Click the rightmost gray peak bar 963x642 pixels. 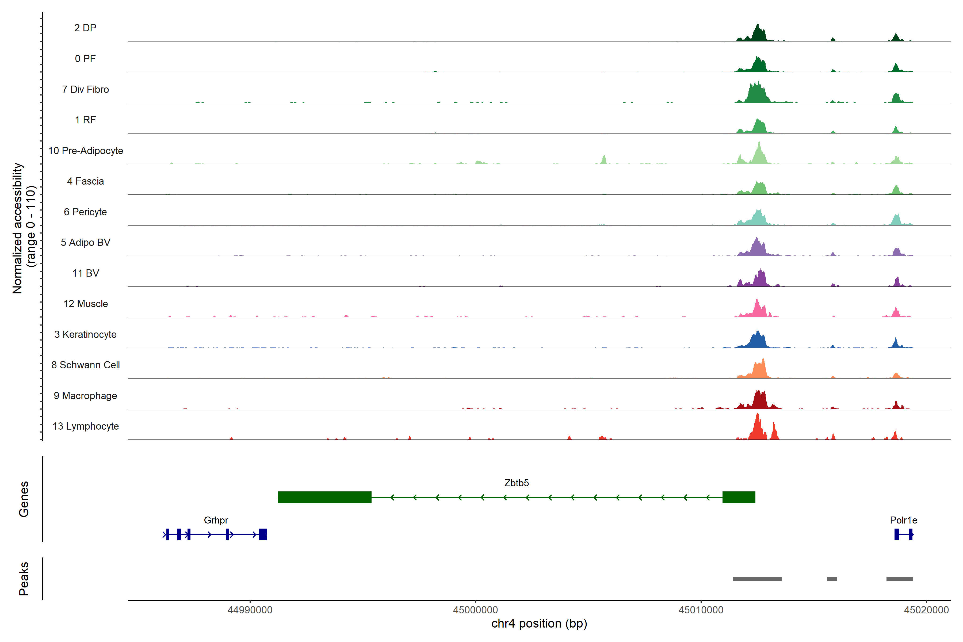[x=900, y=579]
